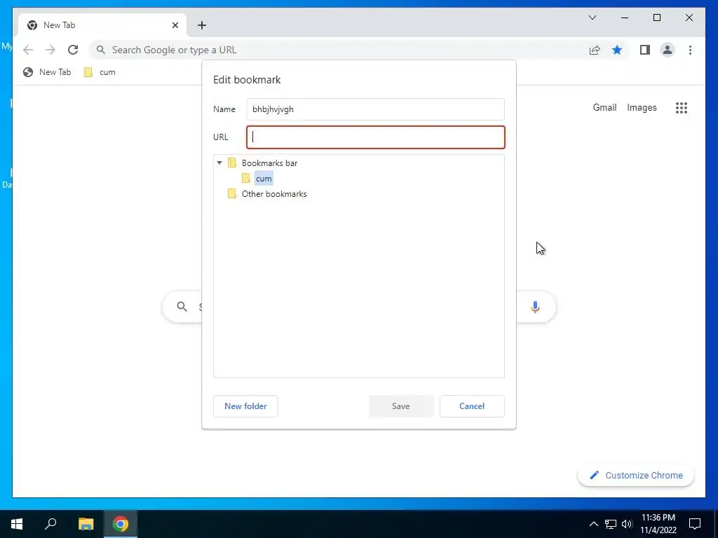718x538 pixels.
Task: Click the Google search magnifier icon
Action: coord(182,307)
